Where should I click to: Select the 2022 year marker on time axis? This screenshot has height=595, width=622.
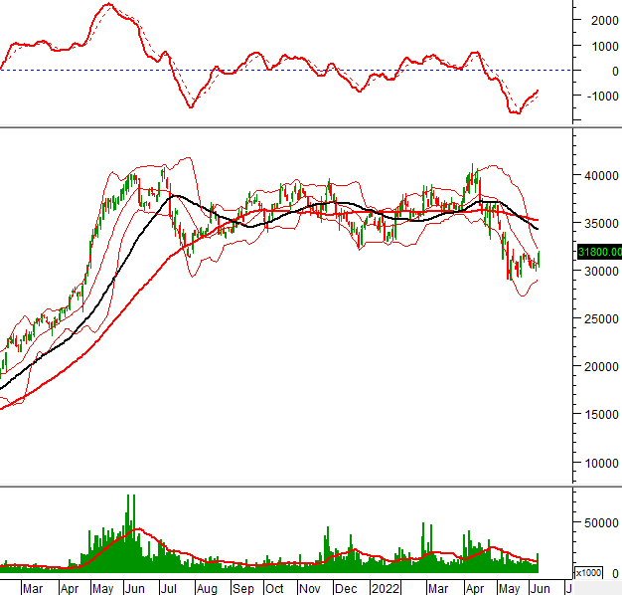384,588
